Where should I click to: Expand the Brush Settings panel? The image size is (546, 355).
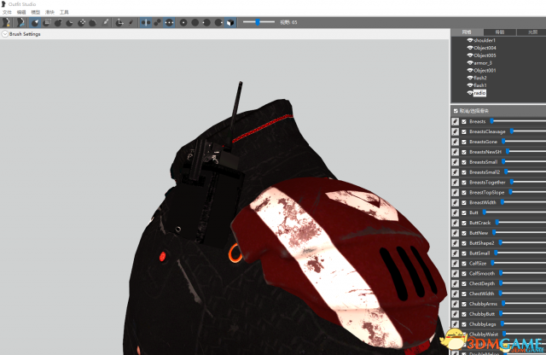[5, 34]
